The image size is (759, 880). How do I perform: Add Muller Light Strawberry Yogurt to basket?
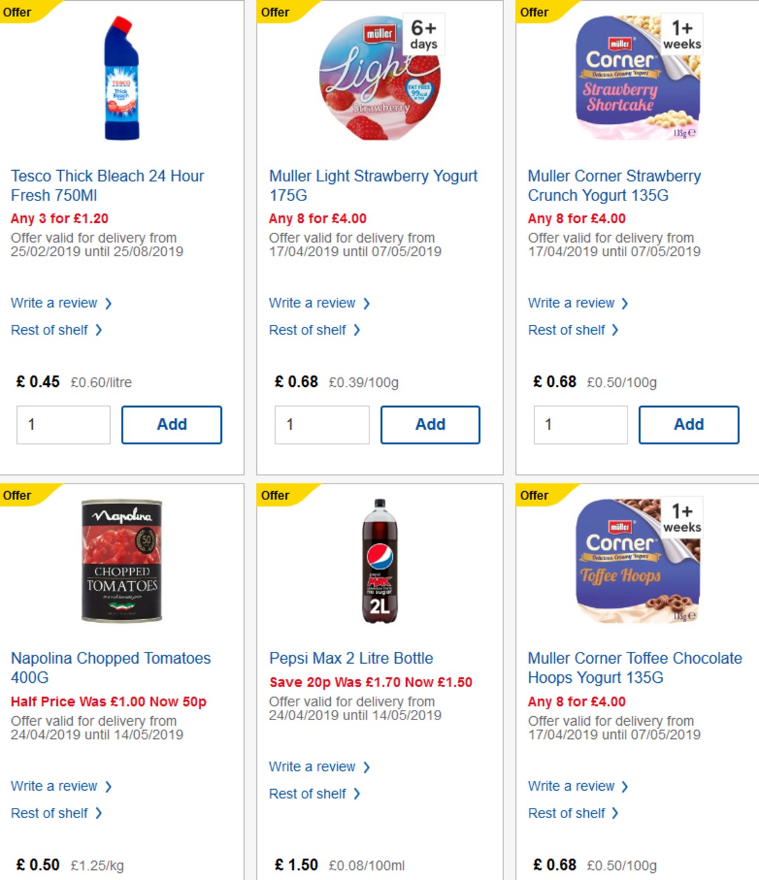tap(430, 424)
